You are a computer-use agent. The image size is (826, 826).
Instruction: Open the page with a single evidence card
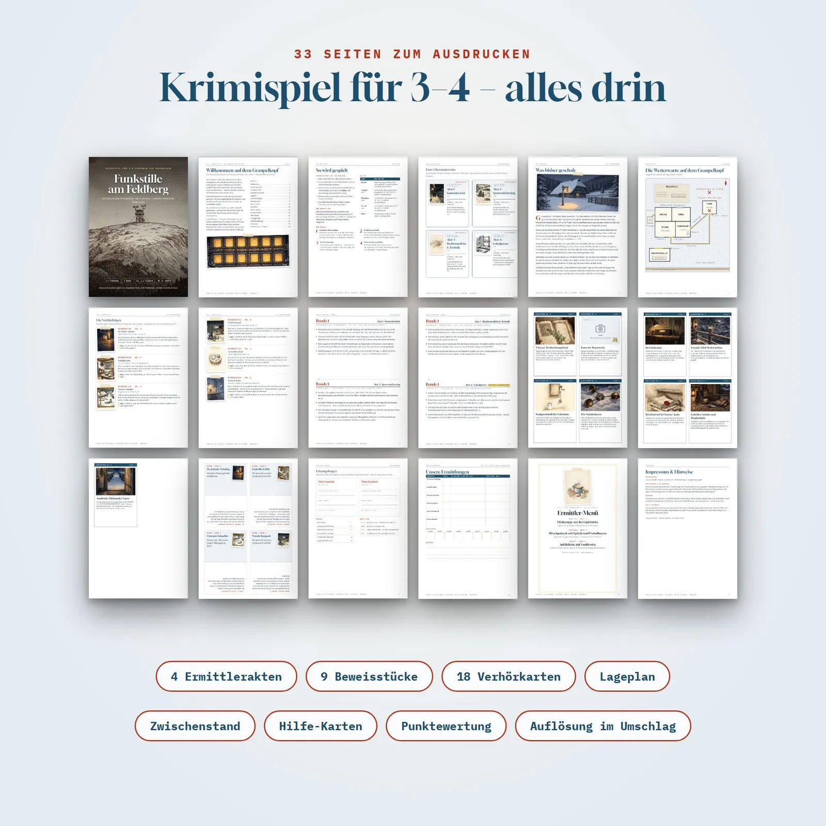tap(138, 529)
